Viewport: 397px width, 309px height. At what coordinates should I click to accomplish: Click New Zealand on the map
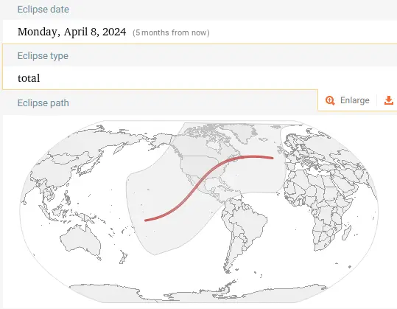[123, 257]
